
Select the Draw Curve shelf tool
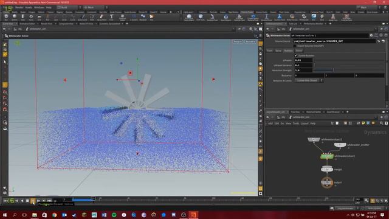[83, 17]
